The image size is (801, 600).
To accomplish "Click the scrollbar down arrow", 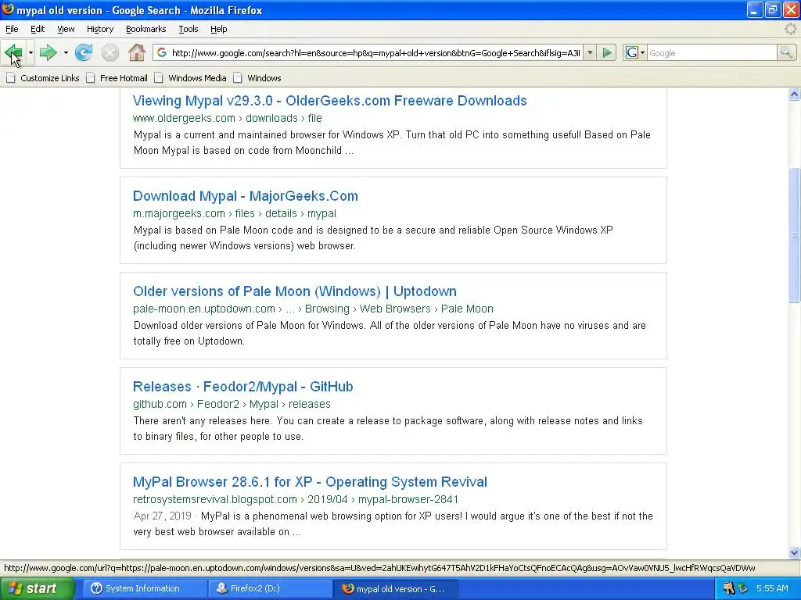I will 794,552.
